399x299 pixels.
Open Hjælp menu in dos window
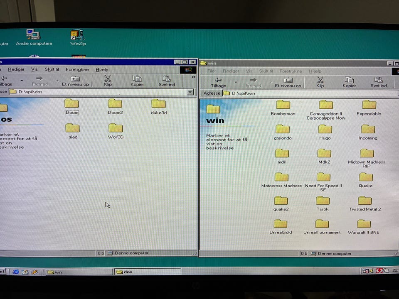click(102, 69)
